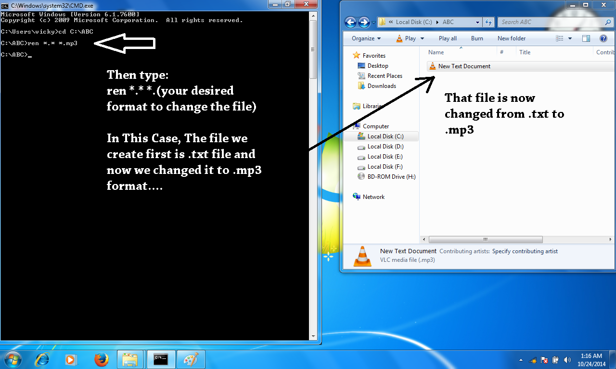Launch Windows Media Player from taskbar
The width and height of the screenshot is (616, 369).
[71, 359]
